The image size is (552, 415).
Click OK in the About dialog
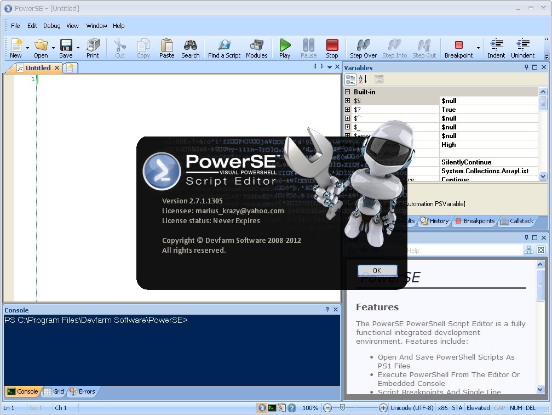click(x=377, y=271)
